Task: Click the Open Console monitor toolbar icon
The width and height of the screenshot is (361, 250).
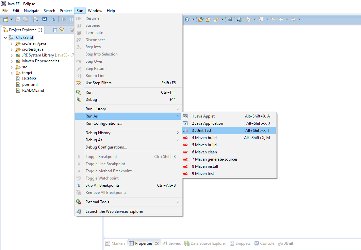Action: (x=44, y=20)
